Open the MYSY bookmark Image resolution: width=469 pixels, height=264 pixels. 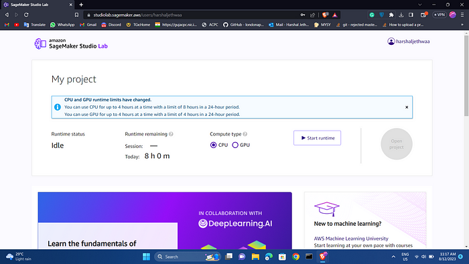[x=322, y=25]
